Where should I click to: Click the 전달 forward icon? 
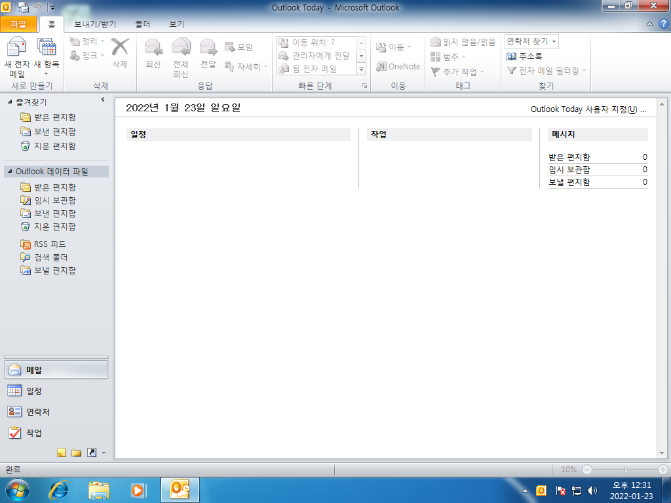(208, 52)
